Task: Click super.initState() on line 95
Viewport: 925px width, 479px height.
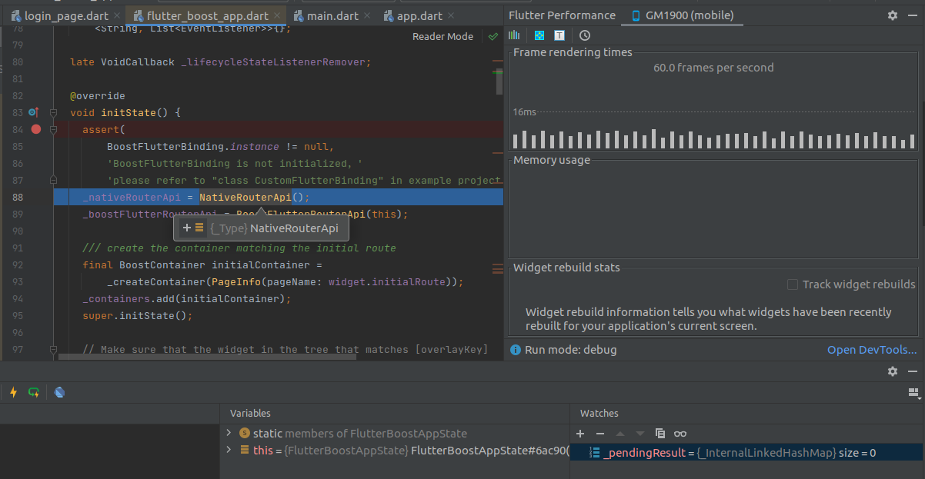Action: click(x=137, y=315)
